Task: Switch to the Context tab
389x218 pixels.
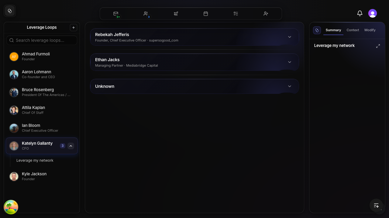Action: click(353, 30)
